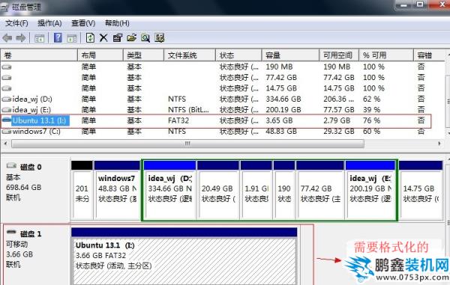Select the Ubuntu 13.1 (I:) partition on disk 1
450x285 pixels.
(184, 256)
